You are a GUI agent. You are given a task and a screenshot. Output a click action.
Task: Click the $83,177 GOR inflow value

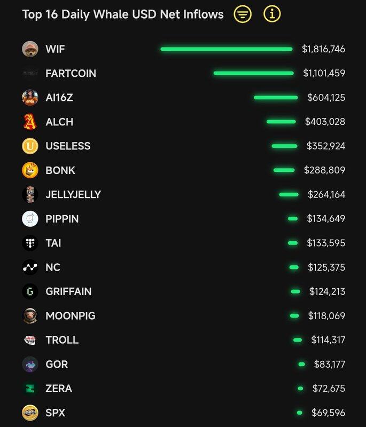pos(327,365)
